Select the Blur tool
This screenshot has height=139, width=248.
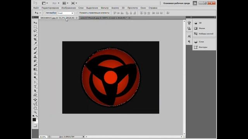tap(35, 73)
